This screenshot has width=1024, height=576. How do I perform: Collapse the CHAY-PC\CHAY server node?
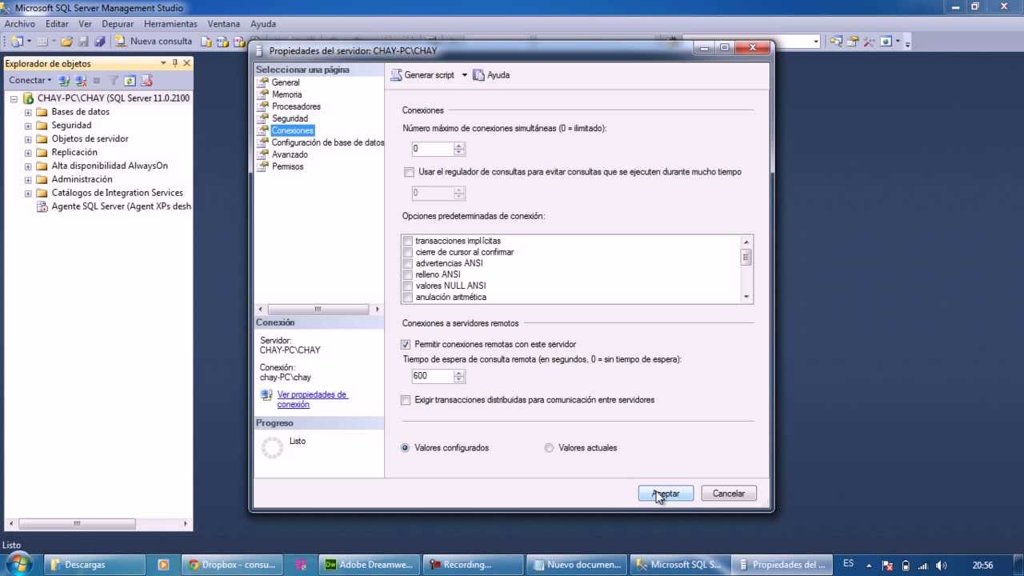(x=14, y=98)
